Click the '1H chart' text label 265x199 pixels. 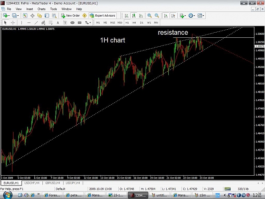tap(112, 40)
